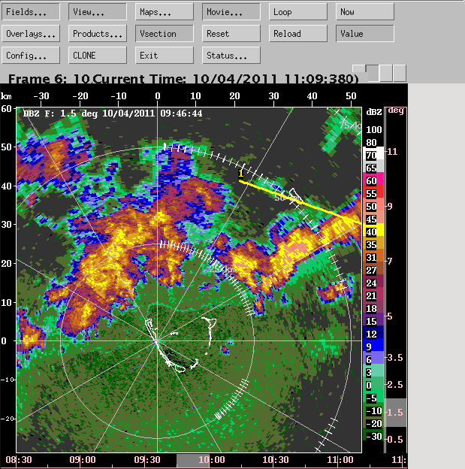Image resolution: width=465 pixels, height=469 pixels.
Task: Click the gray current-frame slider on the time axis
Action: [192, 461]
